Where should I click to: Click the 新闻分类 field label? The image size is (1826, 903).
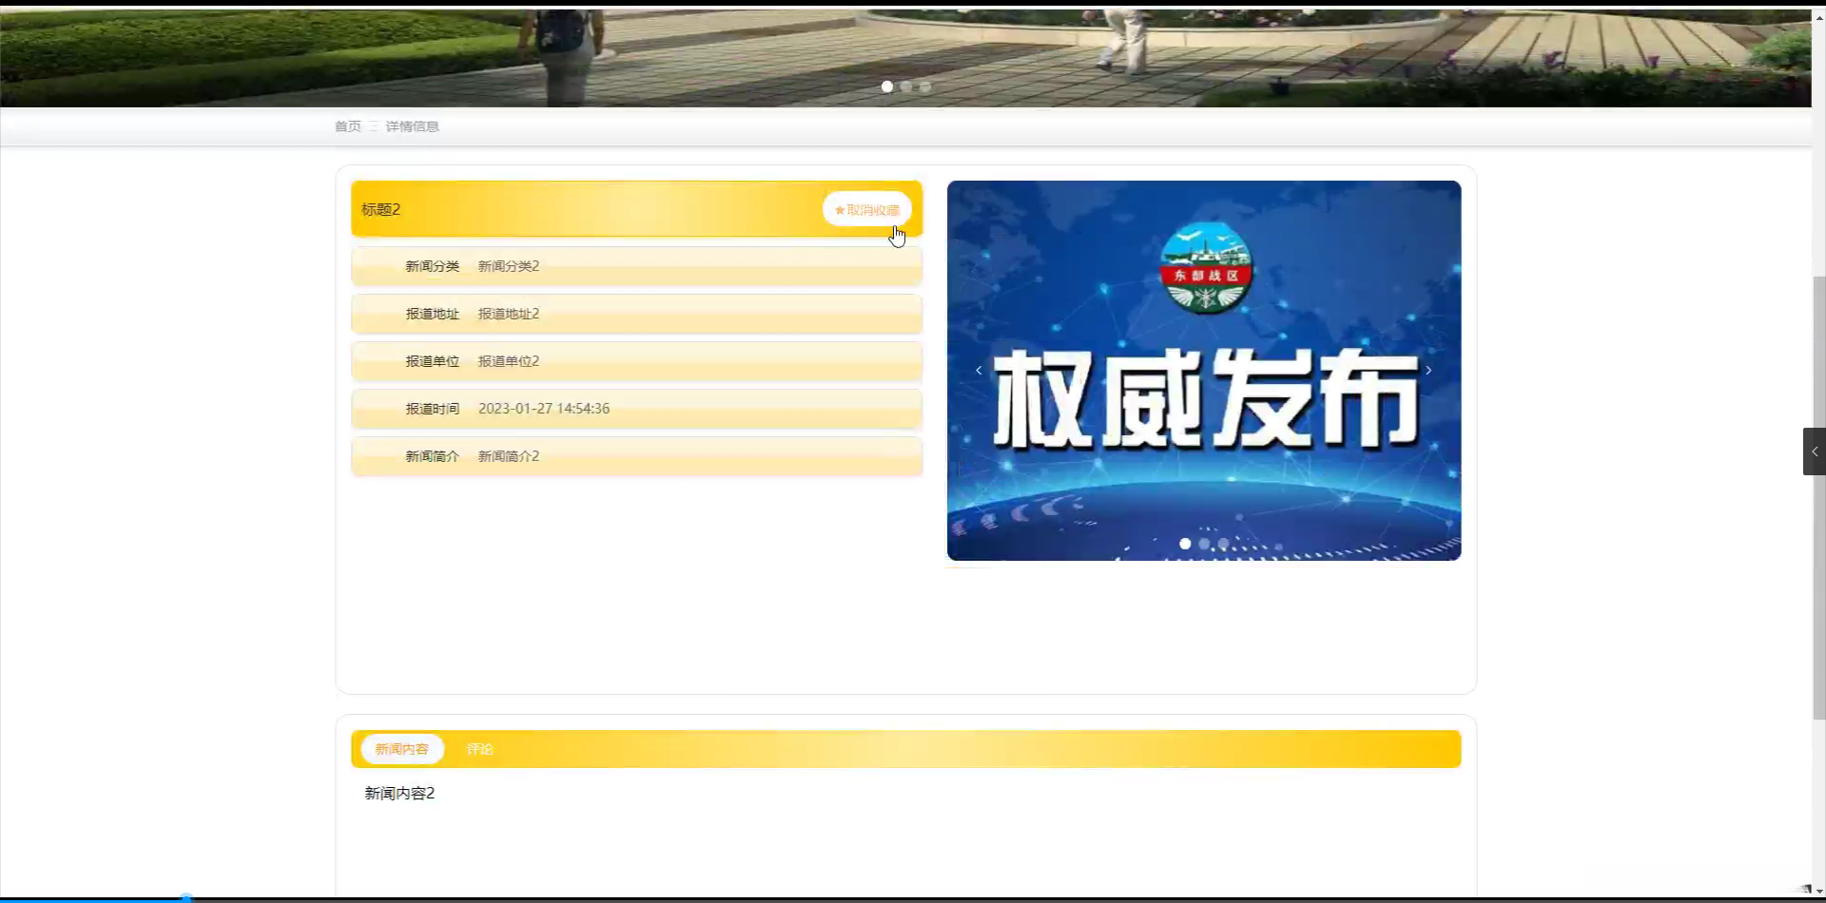pyautogui.click(x=433, y=266)
